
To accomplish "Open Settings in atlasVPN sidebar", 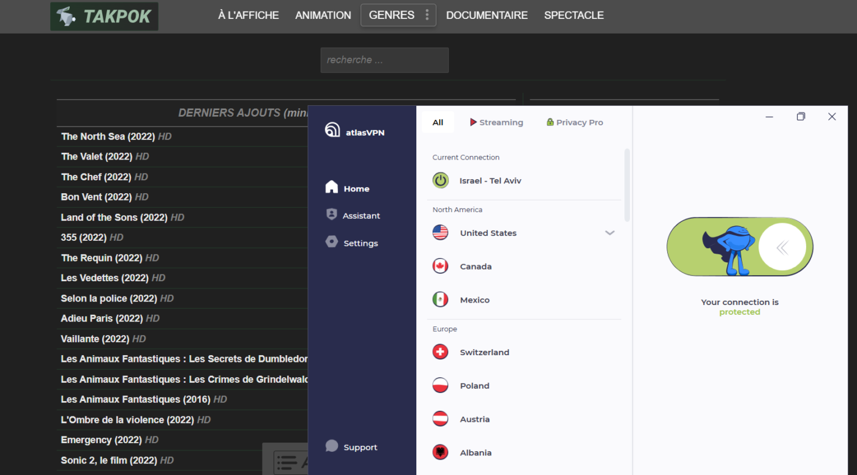I will tap(352, 243).
